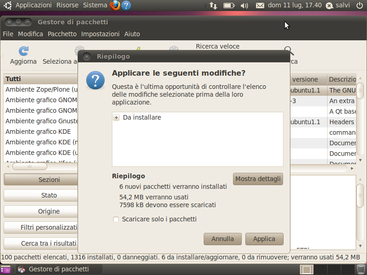Click the 'Mostra dettagli' button
The height and width of the screenshot is (275, 367).
point(258,179)
